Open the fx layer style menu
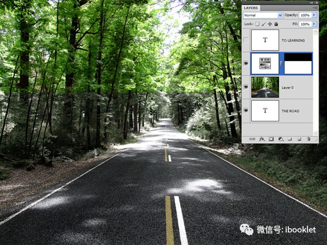 (x=262, y=139)
